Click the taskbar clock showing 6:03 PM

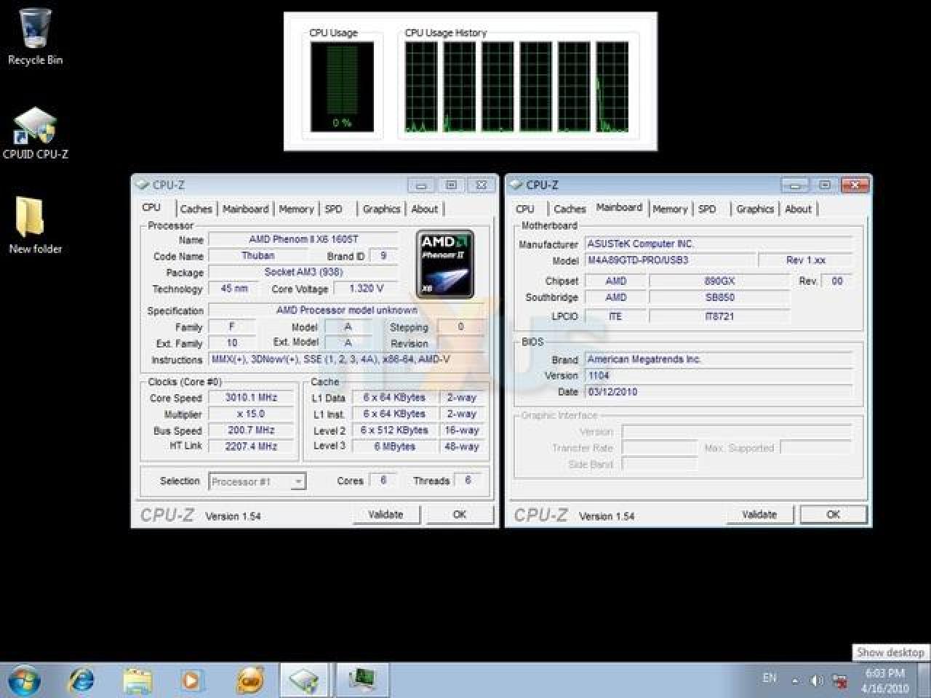(x=885, y=681)
